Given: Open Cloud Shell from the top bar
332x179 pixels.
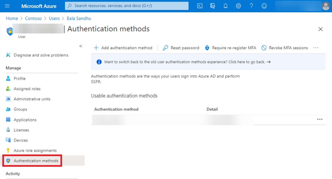Looking at the screenshot, I should point(199,6).
